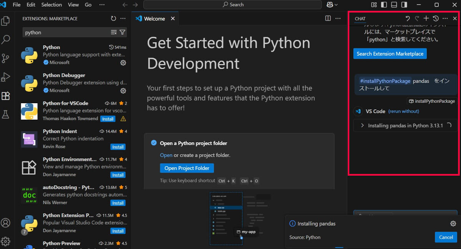Viewport: 461px width, 249px height.
Task: Install the Python Extension Pack
Action: point(118,231)
